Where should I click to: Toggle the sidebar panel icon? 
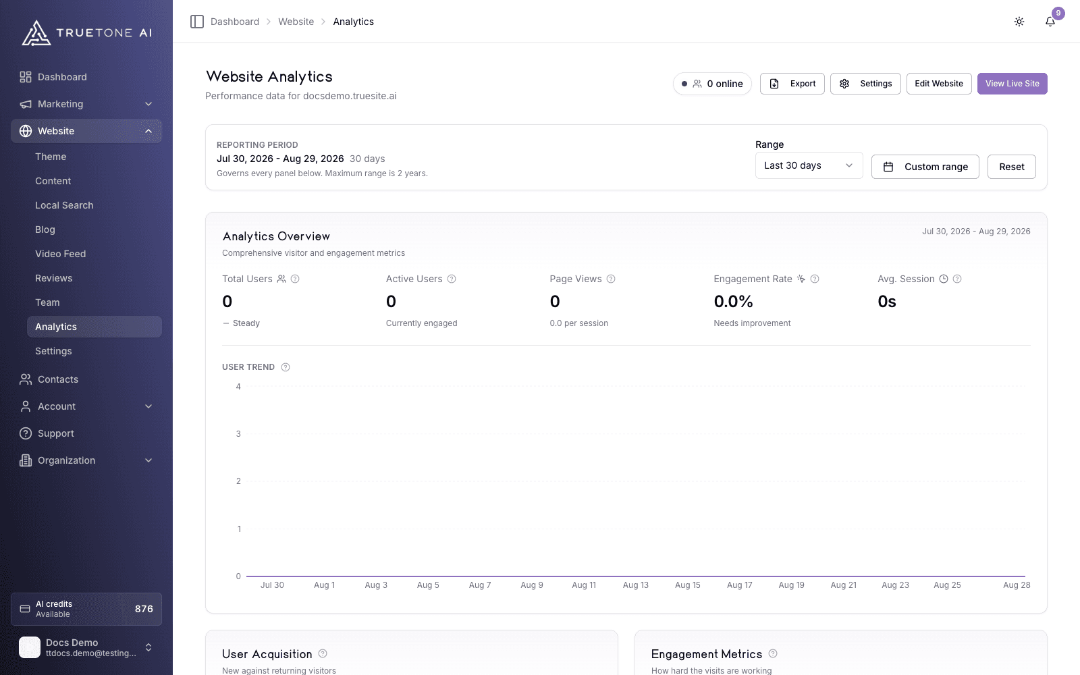[197, 22]
